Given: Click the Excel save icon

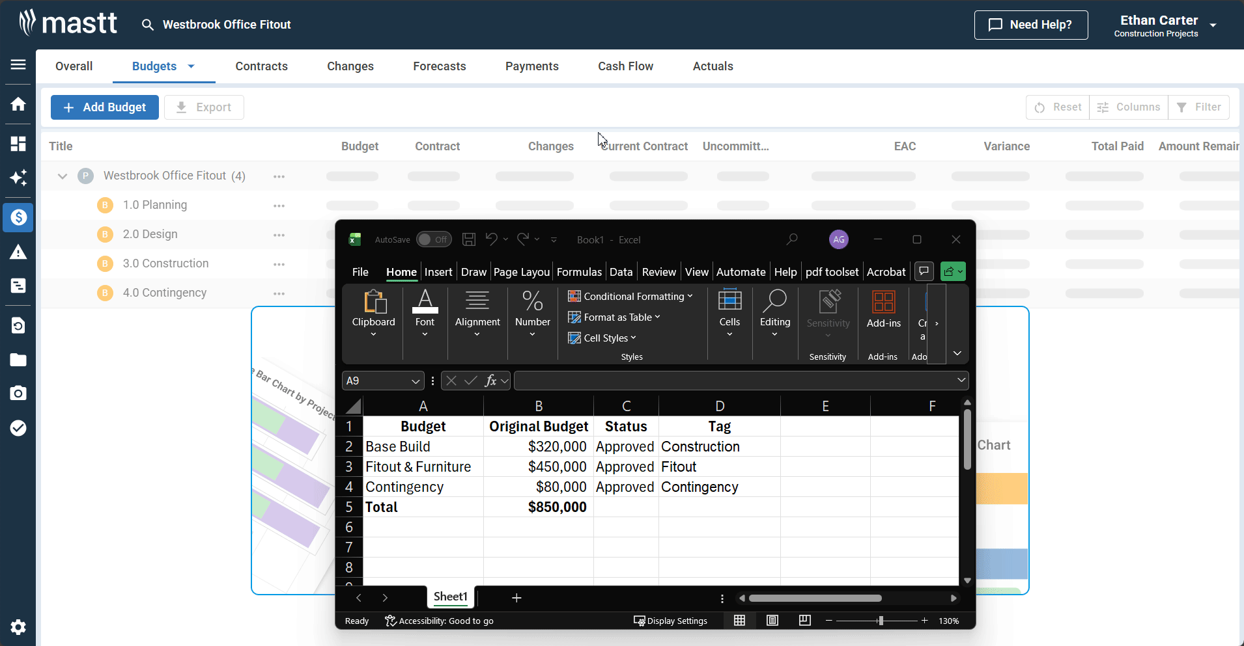Looking at the screenshot, I should [x=469, y=239].
